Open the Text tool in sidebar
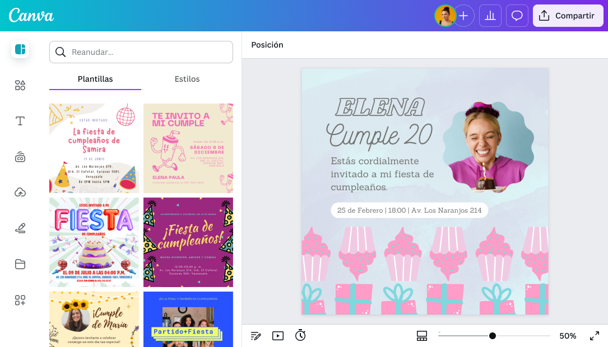Viewport: 608px width, 347px height. tap(20, 121)
